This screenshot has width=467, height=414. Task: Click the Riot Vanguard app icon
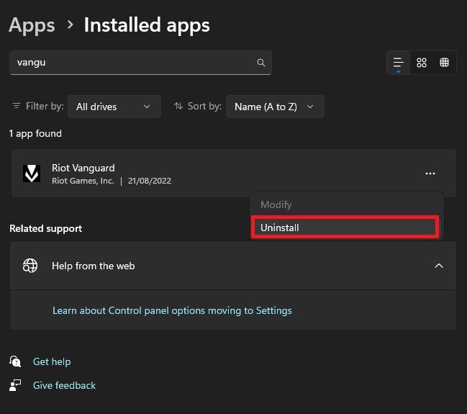coord(32,174)
